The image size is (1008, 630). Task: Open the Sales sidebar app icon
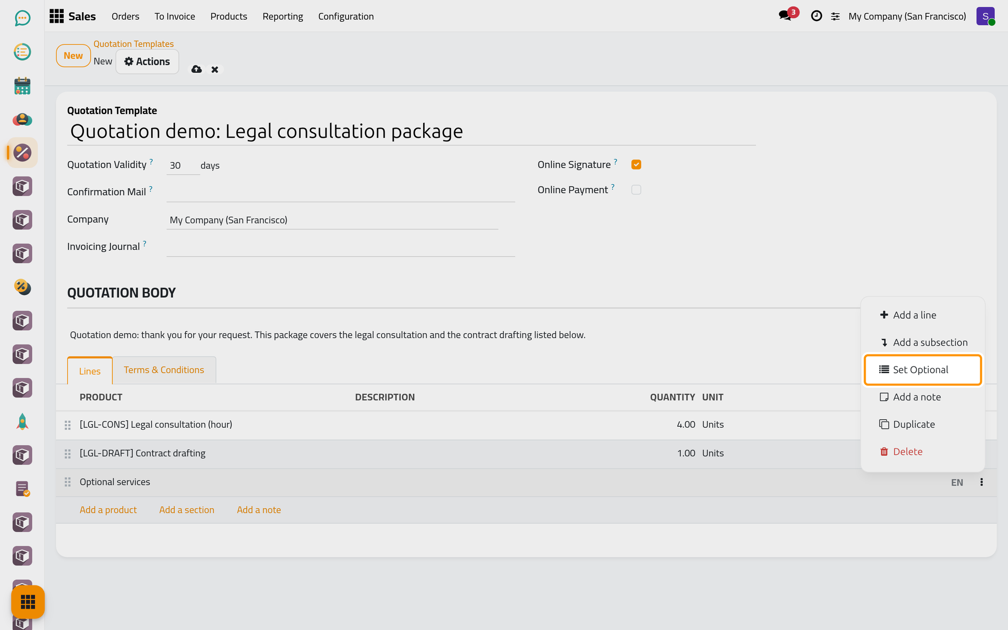point(22,153)
